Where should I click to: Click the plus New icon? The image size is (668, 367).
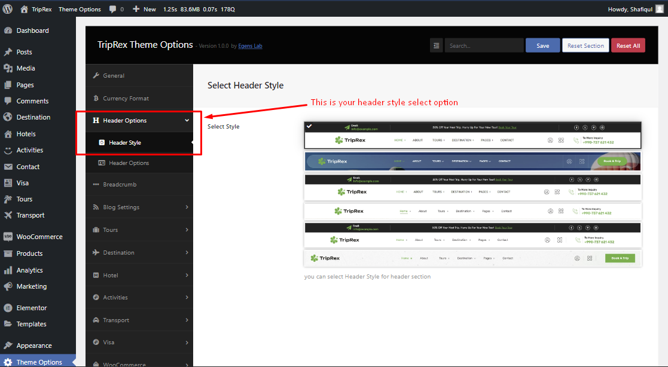(136, 9)
